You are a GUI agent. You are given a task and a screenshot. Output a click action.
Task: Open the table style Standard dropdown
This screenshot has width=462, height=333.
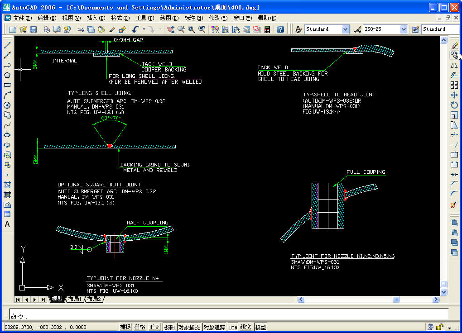pyautogui.click(x=440, y=29)
